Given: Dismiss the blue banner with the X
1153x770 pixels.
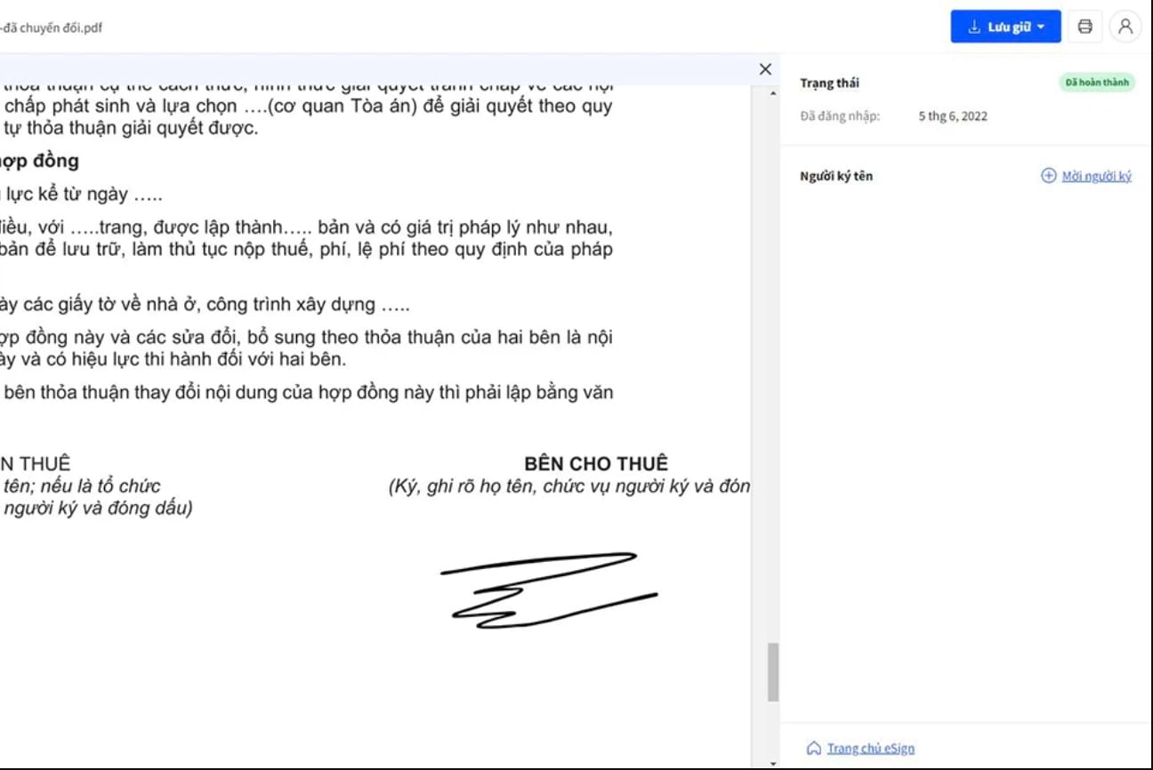Looking at the screenshot, I should coord(765,69).
